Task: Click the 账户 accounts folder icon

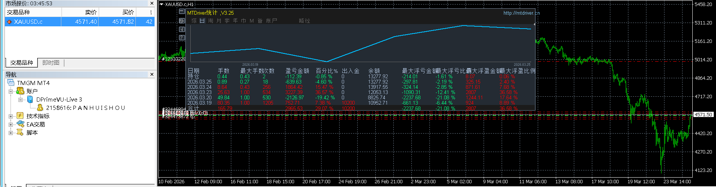Action: 20,91
